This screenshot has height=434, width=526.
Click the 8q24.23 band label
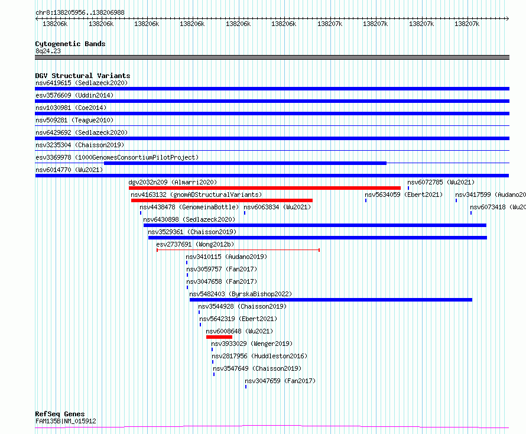(x=48, y=51)
